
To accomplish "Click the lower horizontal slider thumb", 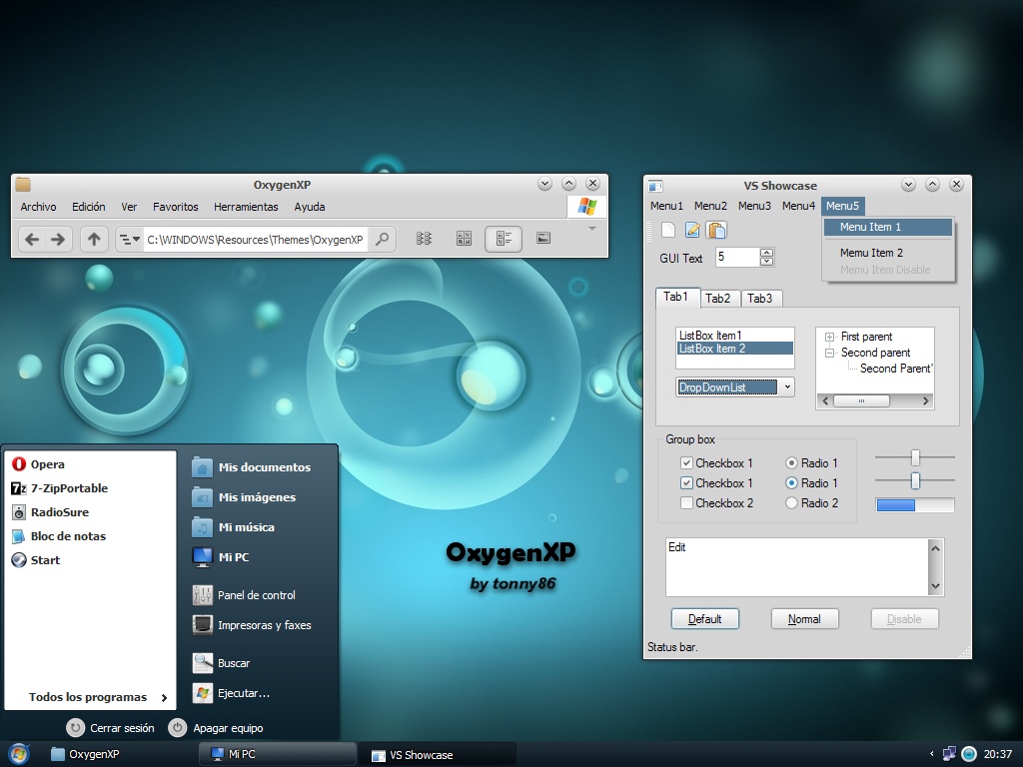I will pos(915,480).
